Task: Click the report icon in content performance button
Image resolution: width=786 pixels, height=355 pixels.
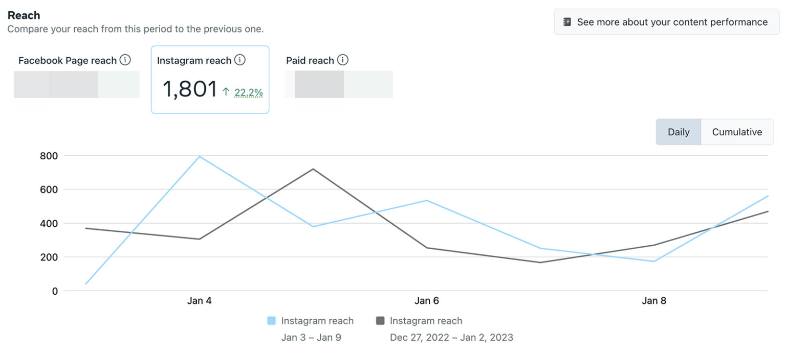Action: pyautogui.click(x=567, y=21)
